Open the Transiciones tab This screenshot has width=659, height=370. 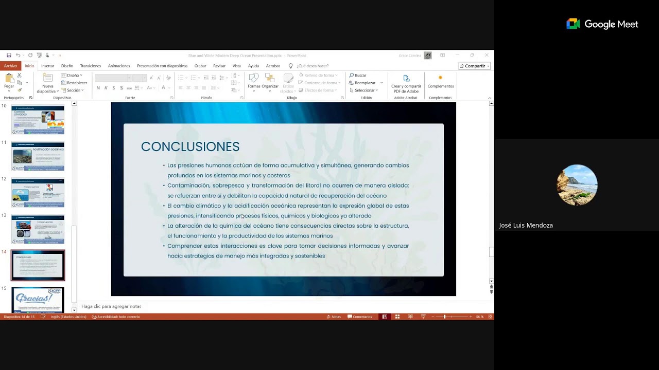coord(91,66)
